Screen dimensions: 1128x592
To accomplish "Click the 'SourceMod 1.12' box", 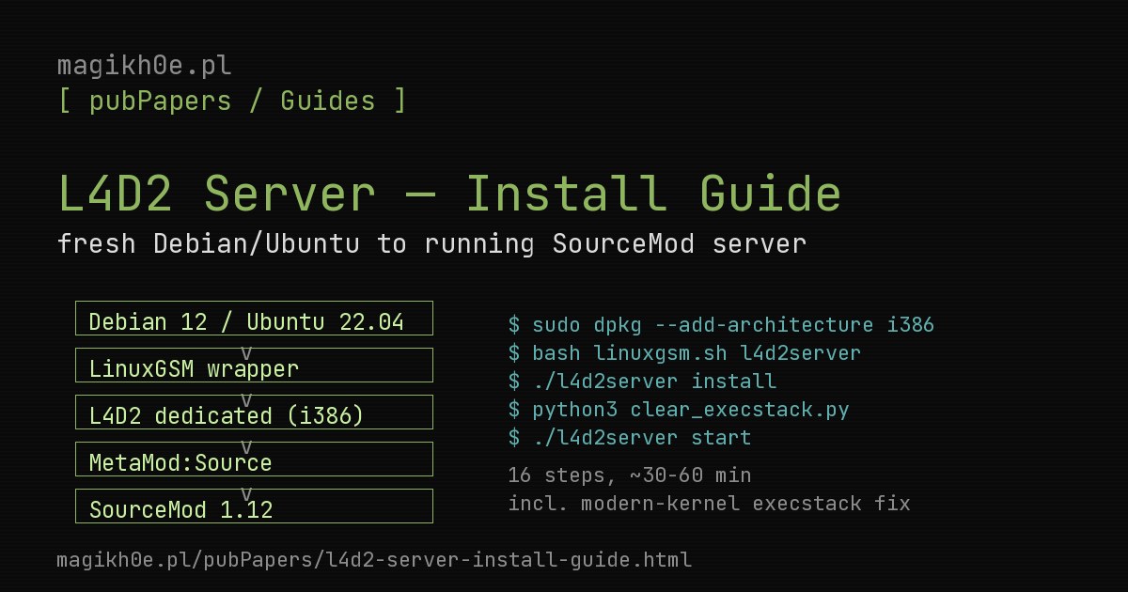I will (x=254, y=506).
